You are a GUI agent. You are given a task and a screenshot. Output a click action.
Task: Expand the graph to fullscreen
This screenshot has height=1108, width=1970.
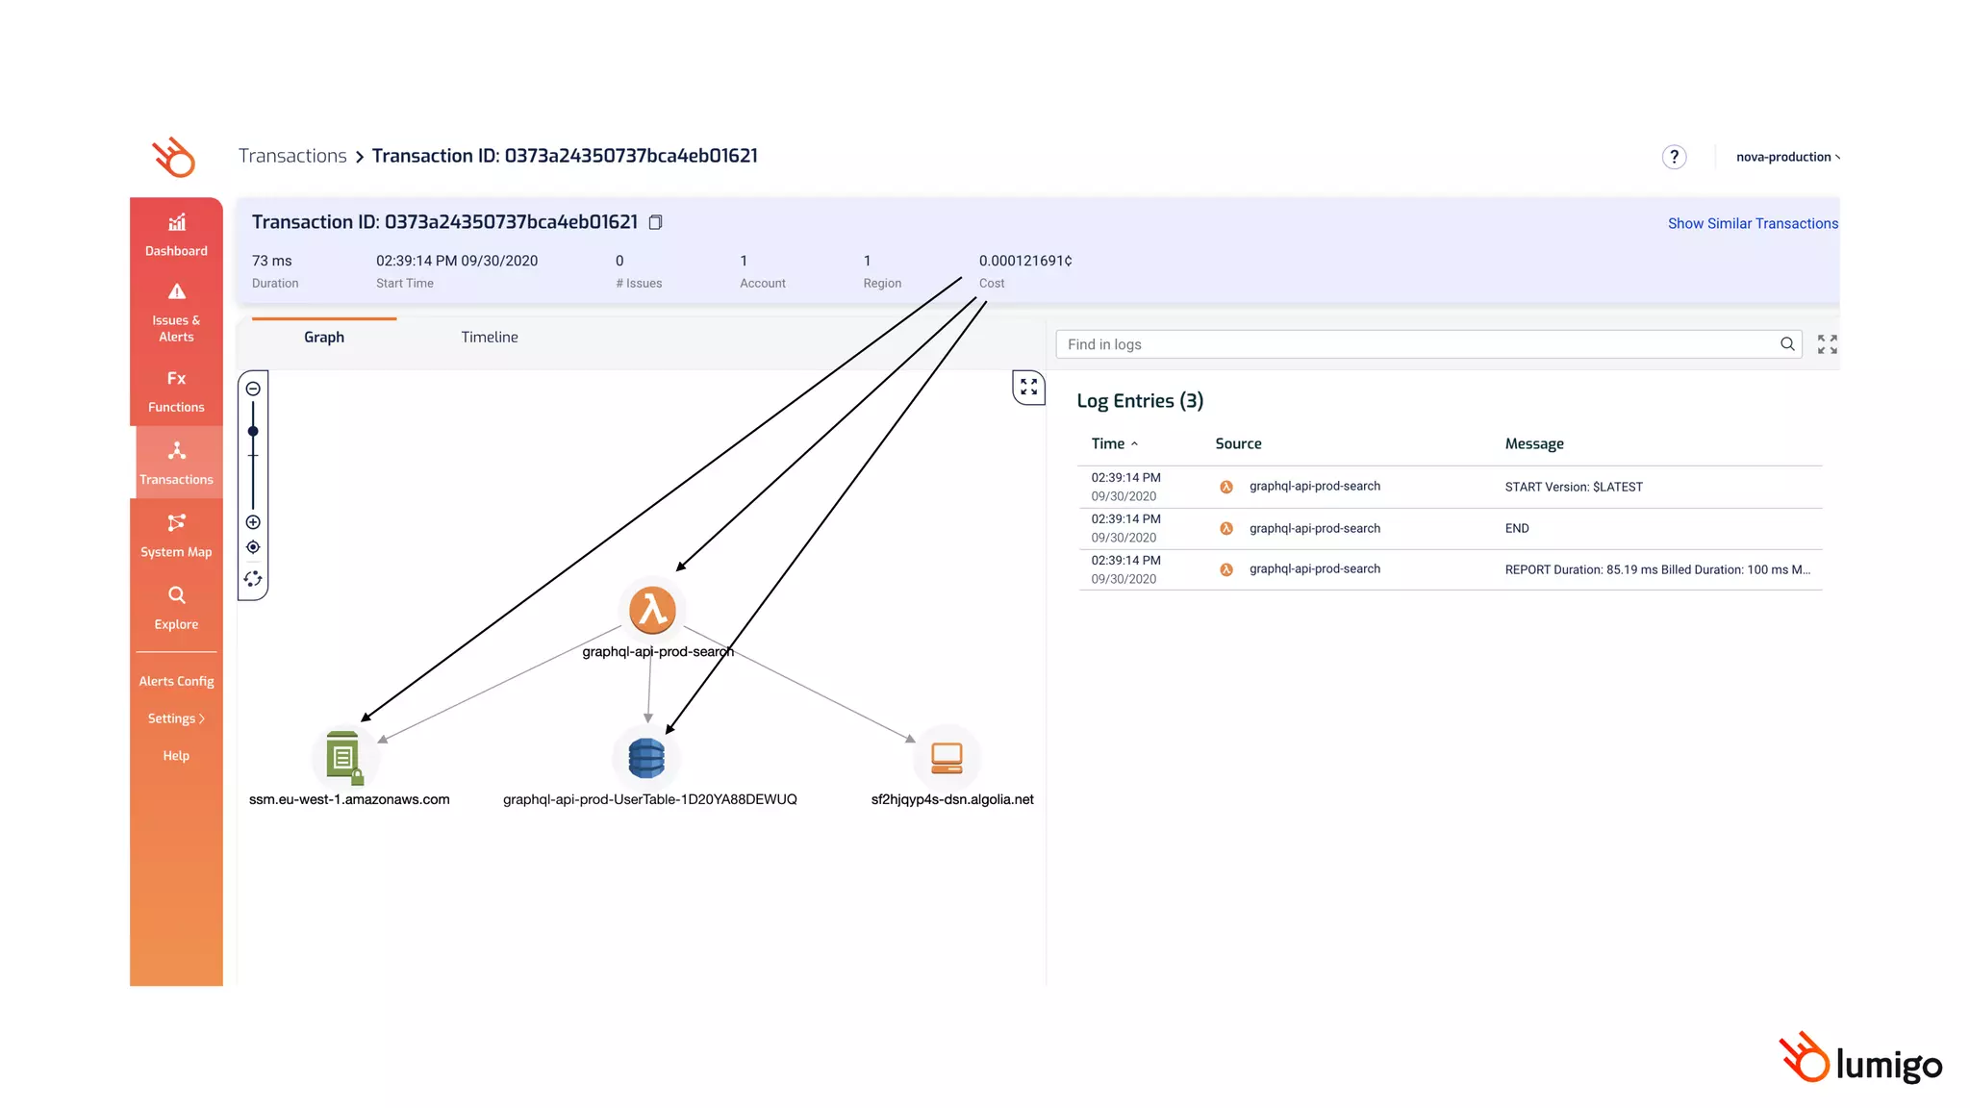tap(1028, 387)
